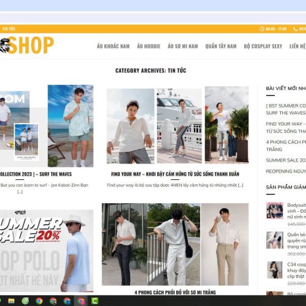Click the white henley shirt model photo

pos(130,126)
